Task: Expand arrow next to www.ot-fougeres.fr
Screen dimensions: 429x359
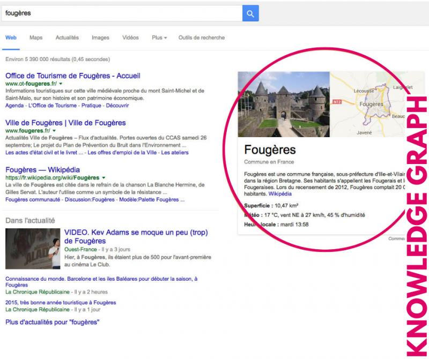Action: [61, 84]
